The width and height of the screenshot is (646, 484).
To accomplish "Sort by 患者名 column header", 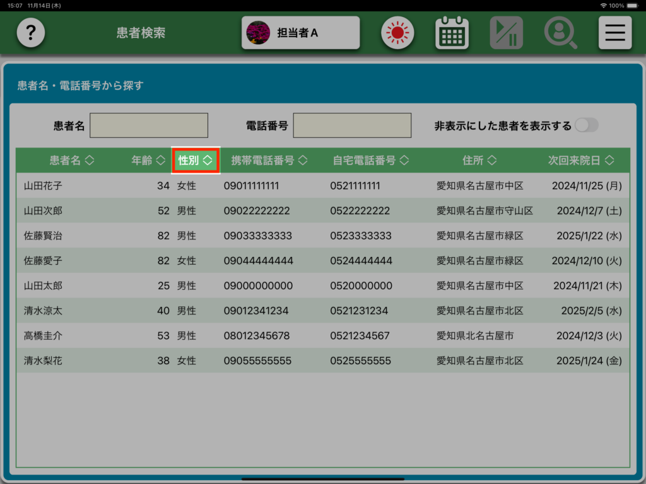I will 71,161.
